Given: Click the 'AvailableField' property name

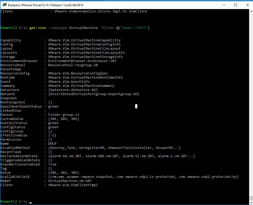Looking at the screenshot, I should 15,177.
